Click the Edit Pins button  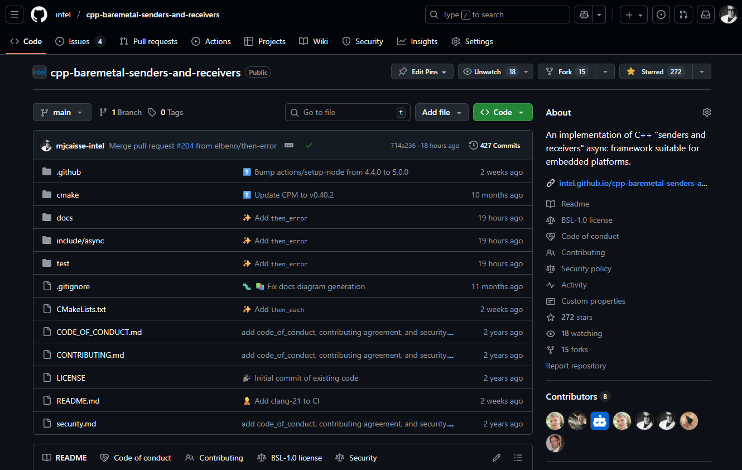click(422, 72)
